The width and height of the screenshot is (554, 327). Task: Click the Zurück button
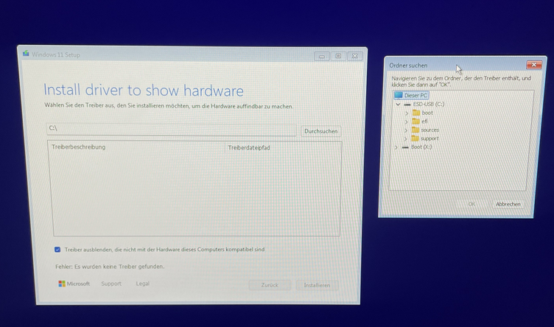[270, 285]
